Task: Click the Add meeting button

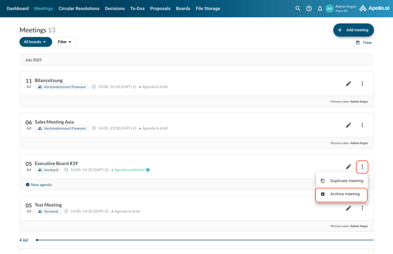Action: click(353, 30)
